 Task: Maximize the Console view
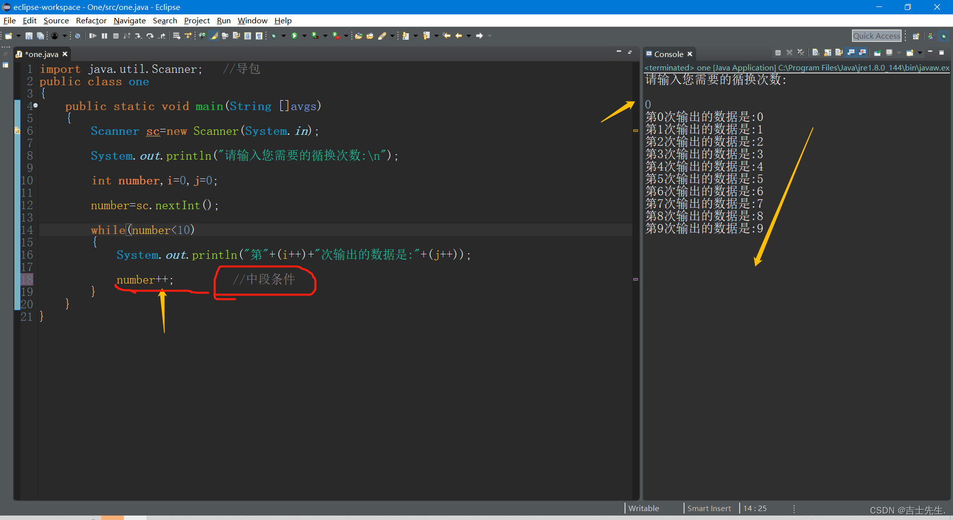coord(942,53)
